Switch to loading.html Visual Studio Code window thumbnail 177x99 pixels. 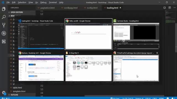tap(41, 34)
